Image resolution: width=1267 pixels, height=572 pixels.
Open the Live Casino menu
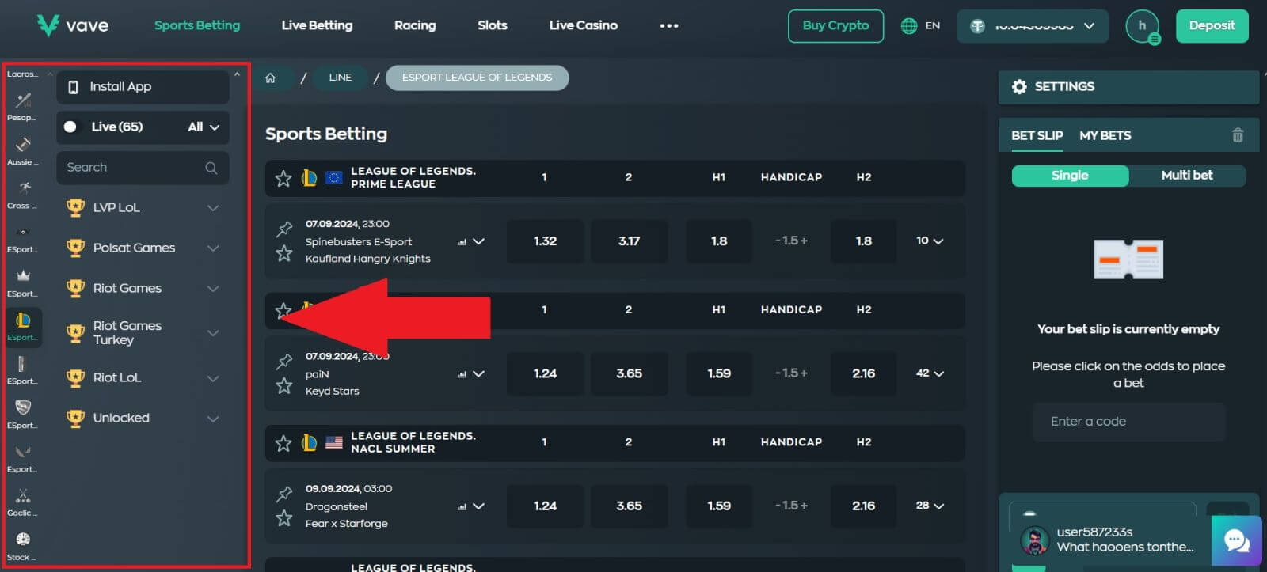pyautogui.click(x=583, y=25)
